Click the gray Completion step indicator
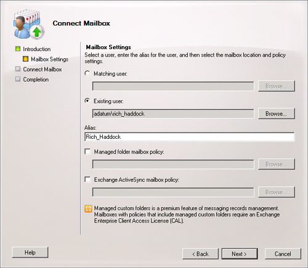This screenshot has height=268, width=308. click(x=18, y=79)
